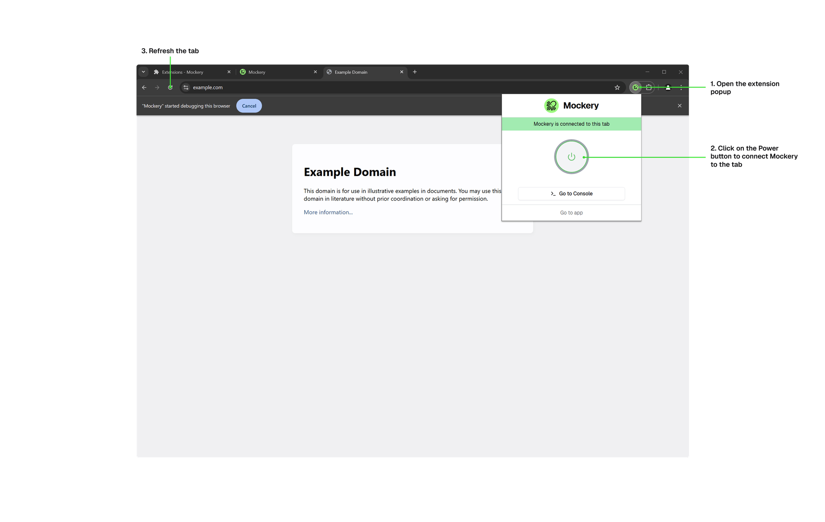
Task: Open the profile avatar icon
Action: (x=668, y=88)
